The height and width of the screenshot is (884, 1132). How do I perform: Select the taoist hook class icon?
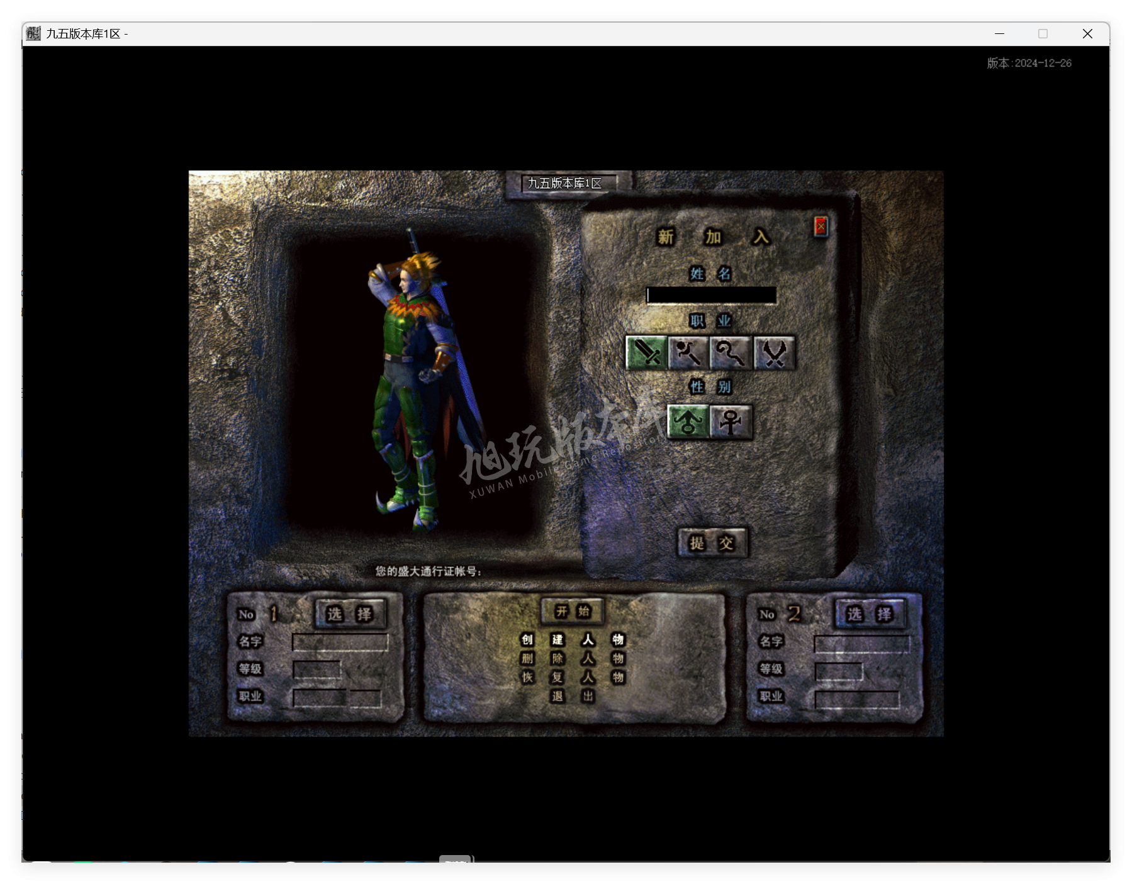click(x=731, y=352)
